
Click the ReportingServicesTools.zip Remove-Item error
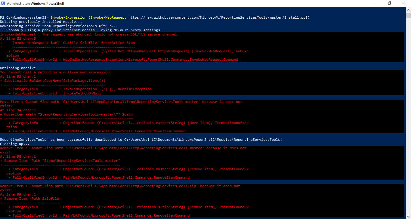pyautogui.click(x=120, y=186)
